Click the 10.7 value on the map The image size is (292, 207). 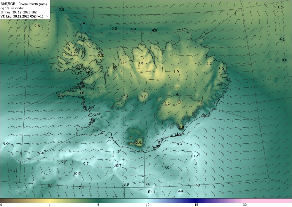coord(118,166)
